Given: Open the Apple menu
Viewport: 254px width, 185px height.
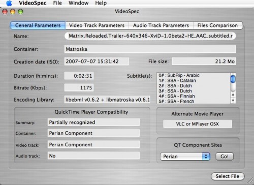Looking at the screenshot, I should (9, 3).
